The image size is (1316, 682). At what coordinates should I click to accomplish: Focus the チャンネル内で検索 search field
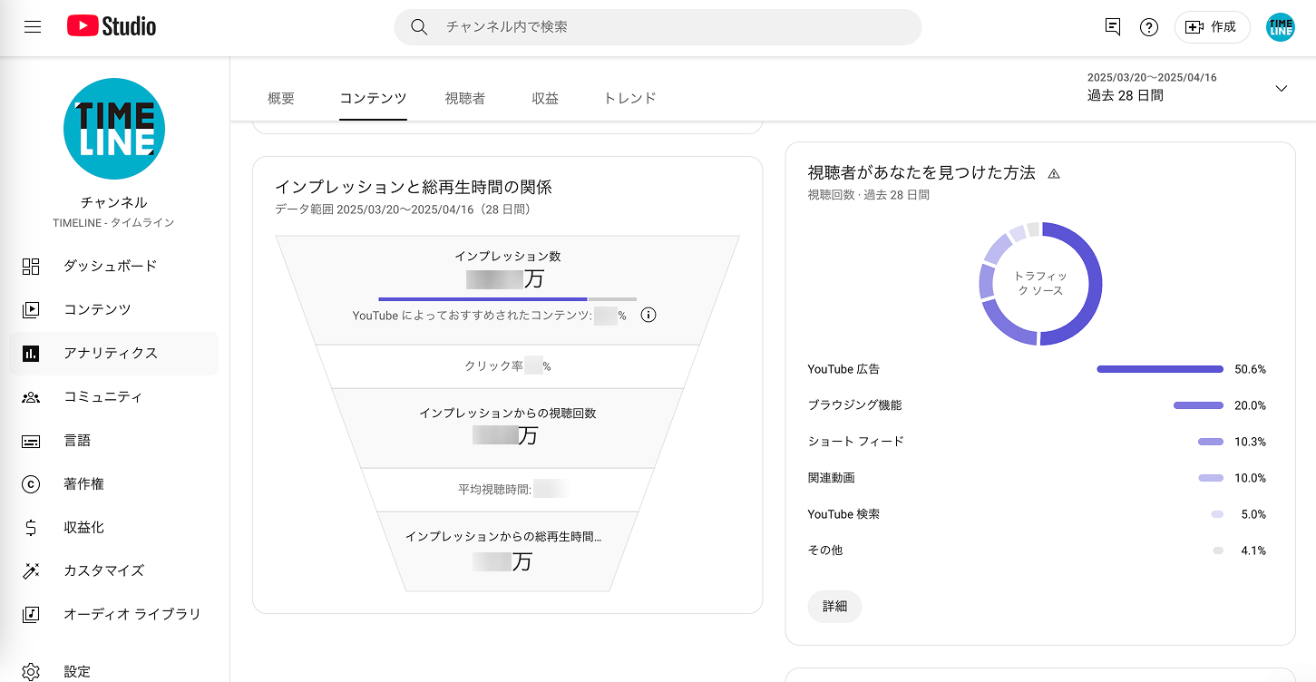(658, 27)
